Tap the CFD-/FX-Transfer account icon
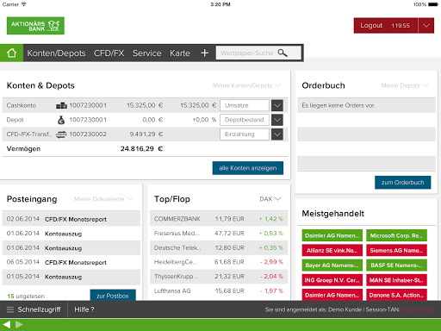The image size is (441, 331). 61,134
